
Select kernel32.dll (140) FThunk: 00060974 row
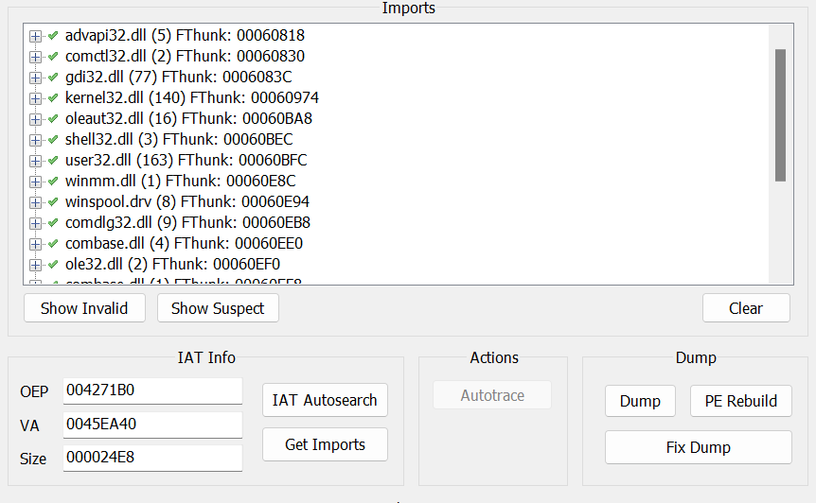tap(192, 97)
